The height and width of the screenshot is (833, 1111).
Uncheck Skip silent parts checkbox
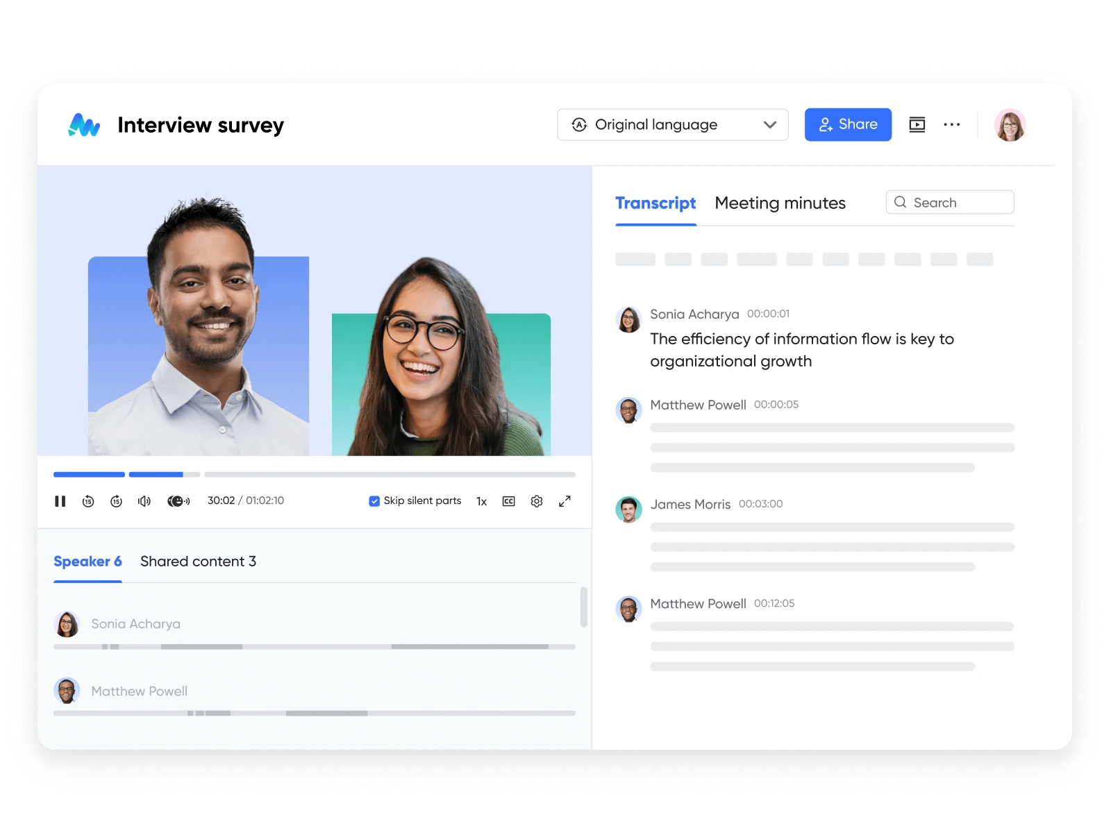[374, 501]
